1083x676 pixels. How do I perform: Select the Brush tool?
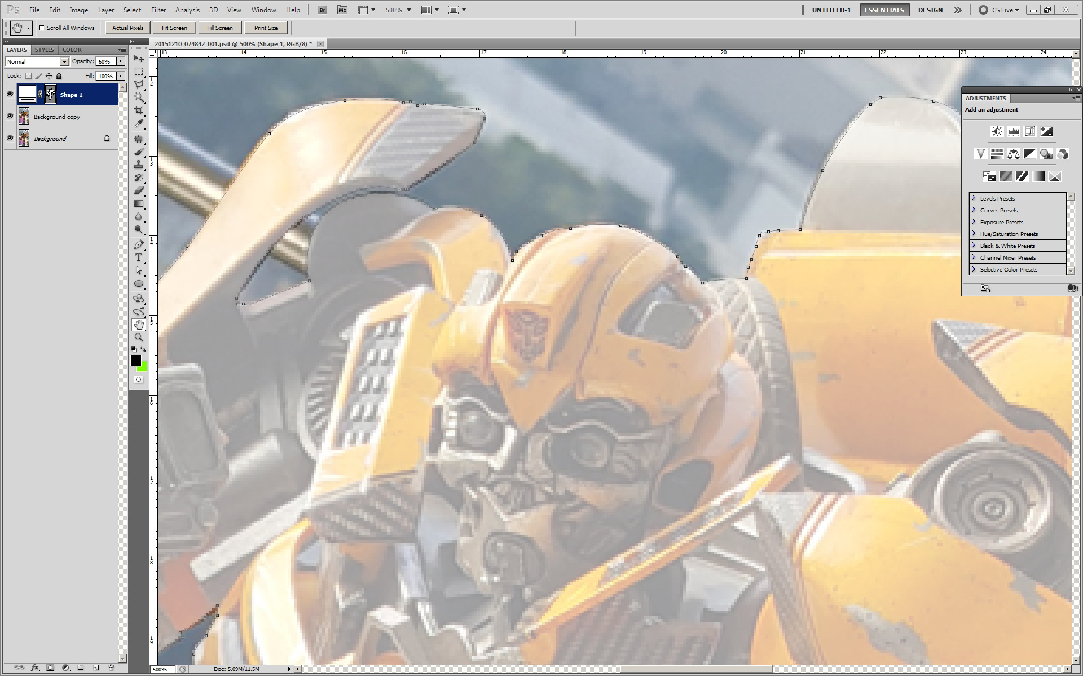pyautogui.click(x=139, y=152)
